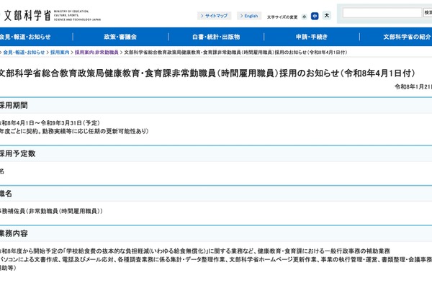The image size is (432, 288).
Task: Go to 採用案内 breadcrumb link
Action: tap(60, 53)
